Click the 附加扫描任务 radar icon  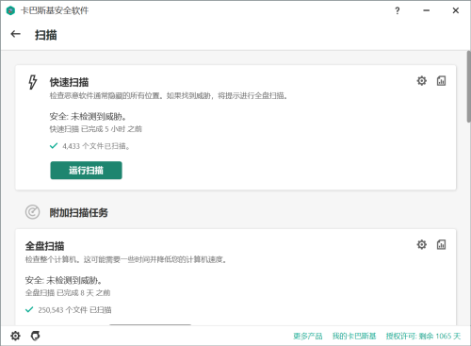32,212
